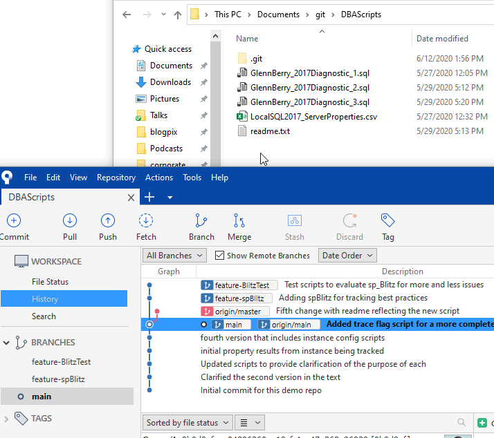Open the Repository menu

click(x=116, y=178)
